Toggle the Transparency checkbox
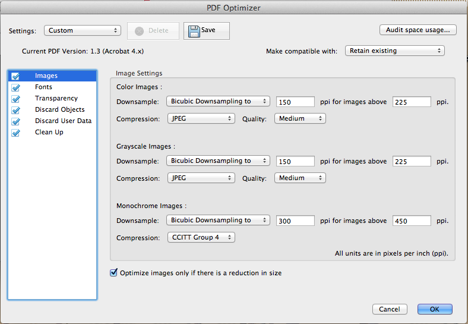 (15, 99)
